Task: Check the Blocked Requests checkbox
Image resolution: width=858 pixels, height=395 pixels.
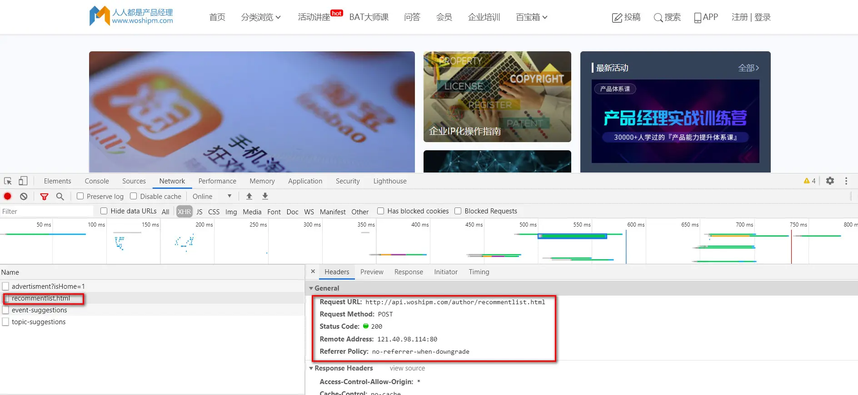Action: [458, 211]
